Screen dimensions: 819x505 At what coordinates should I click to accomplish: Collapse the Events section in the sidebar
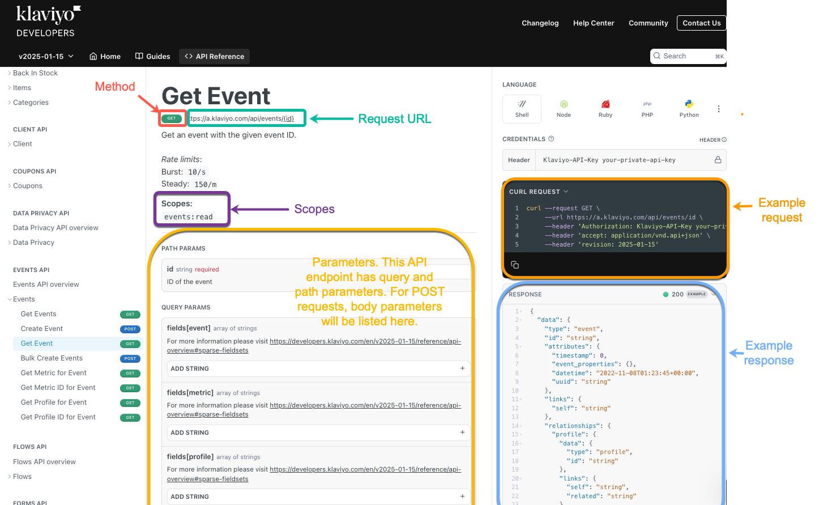(9, 299)
